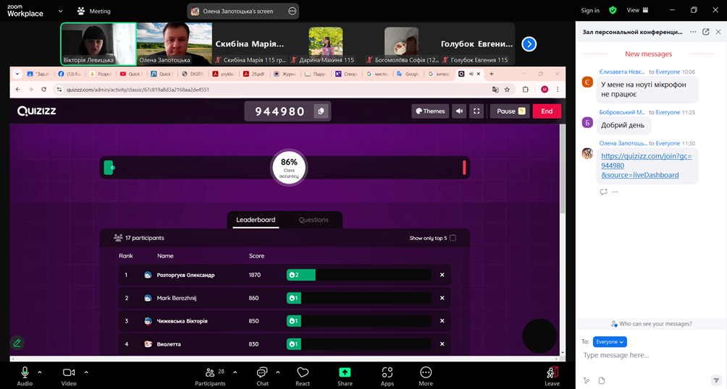Open Google Translate icon in address bar
The image size is (727, 389).
(495, 90)
